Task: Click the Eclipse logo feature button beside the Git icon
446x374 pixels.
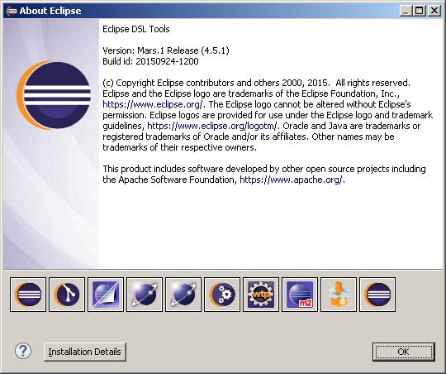Action: tap(28, 295)
